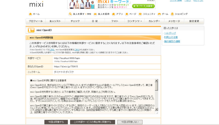Click the envelope icon for 友人を招待
Viewport: 219px width, 125px height.
coord(95,14)
